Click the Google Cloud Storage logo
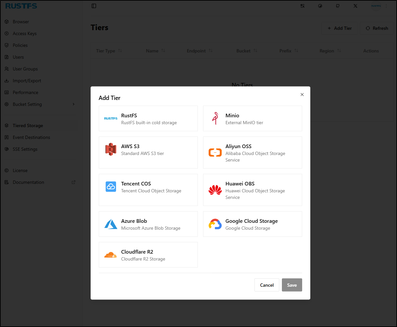This screenshot has height=327, width=397. point(215,224)
